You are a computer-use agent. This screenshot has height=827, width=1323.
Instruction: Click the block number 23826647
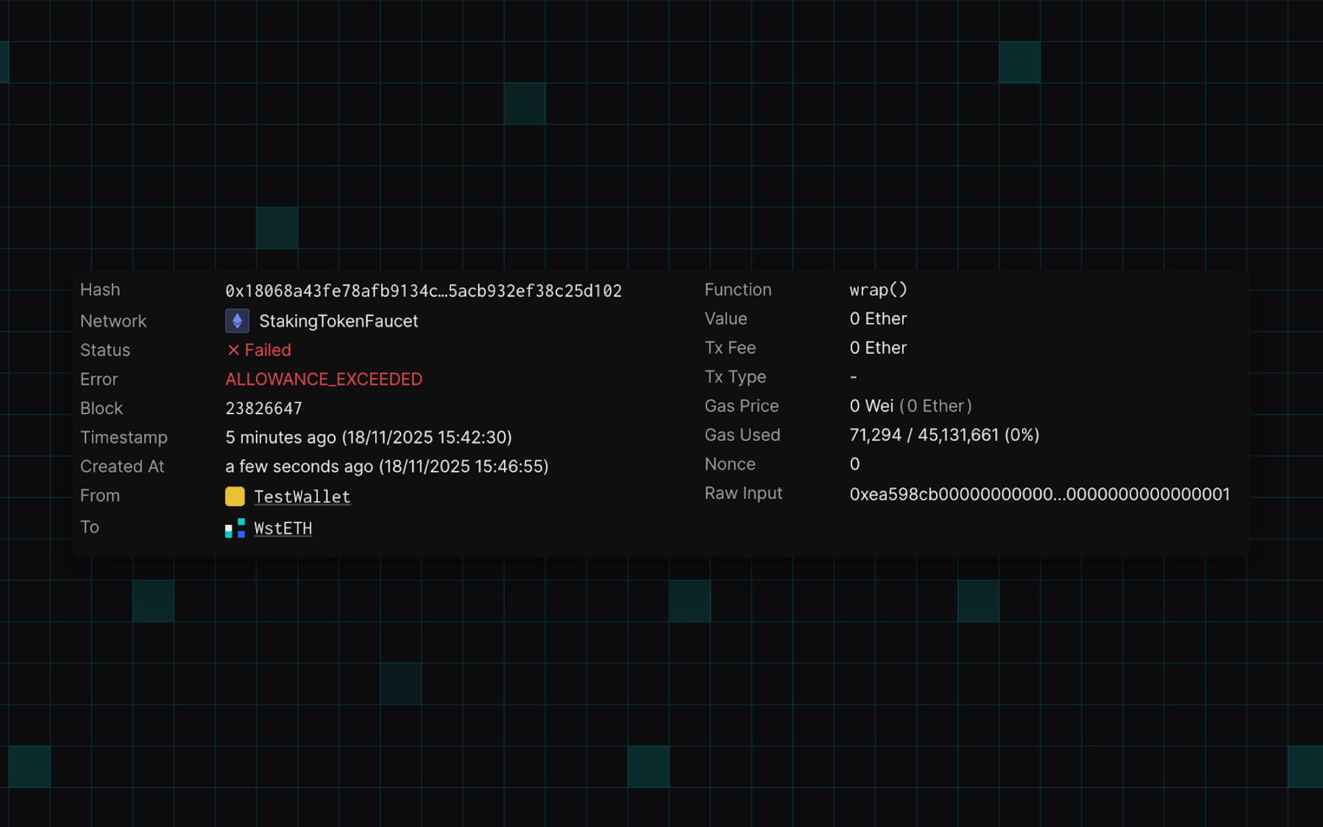tap(263, 408)
